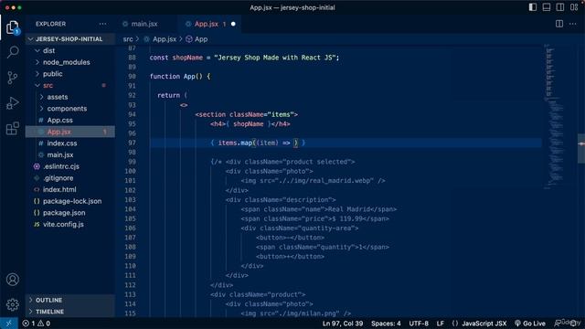
Task: Collapse the dist folder
Action: click(70, 51)
